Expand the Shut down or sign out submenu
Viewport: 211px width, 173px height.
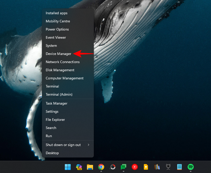[63, 145]
